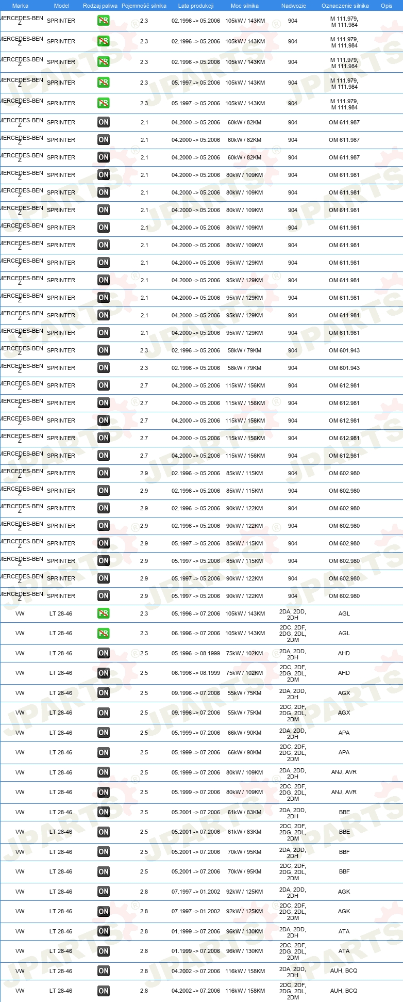The height and width of the screenshot is (1002, 403).
Task: Click 61kW / 83KM in BBE 2DA row
Action: (x=245, y=812)
